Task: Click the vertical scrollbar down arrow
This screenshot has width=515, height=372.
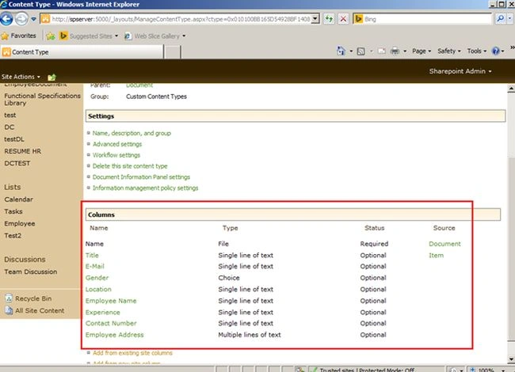Action: point(511,359)
